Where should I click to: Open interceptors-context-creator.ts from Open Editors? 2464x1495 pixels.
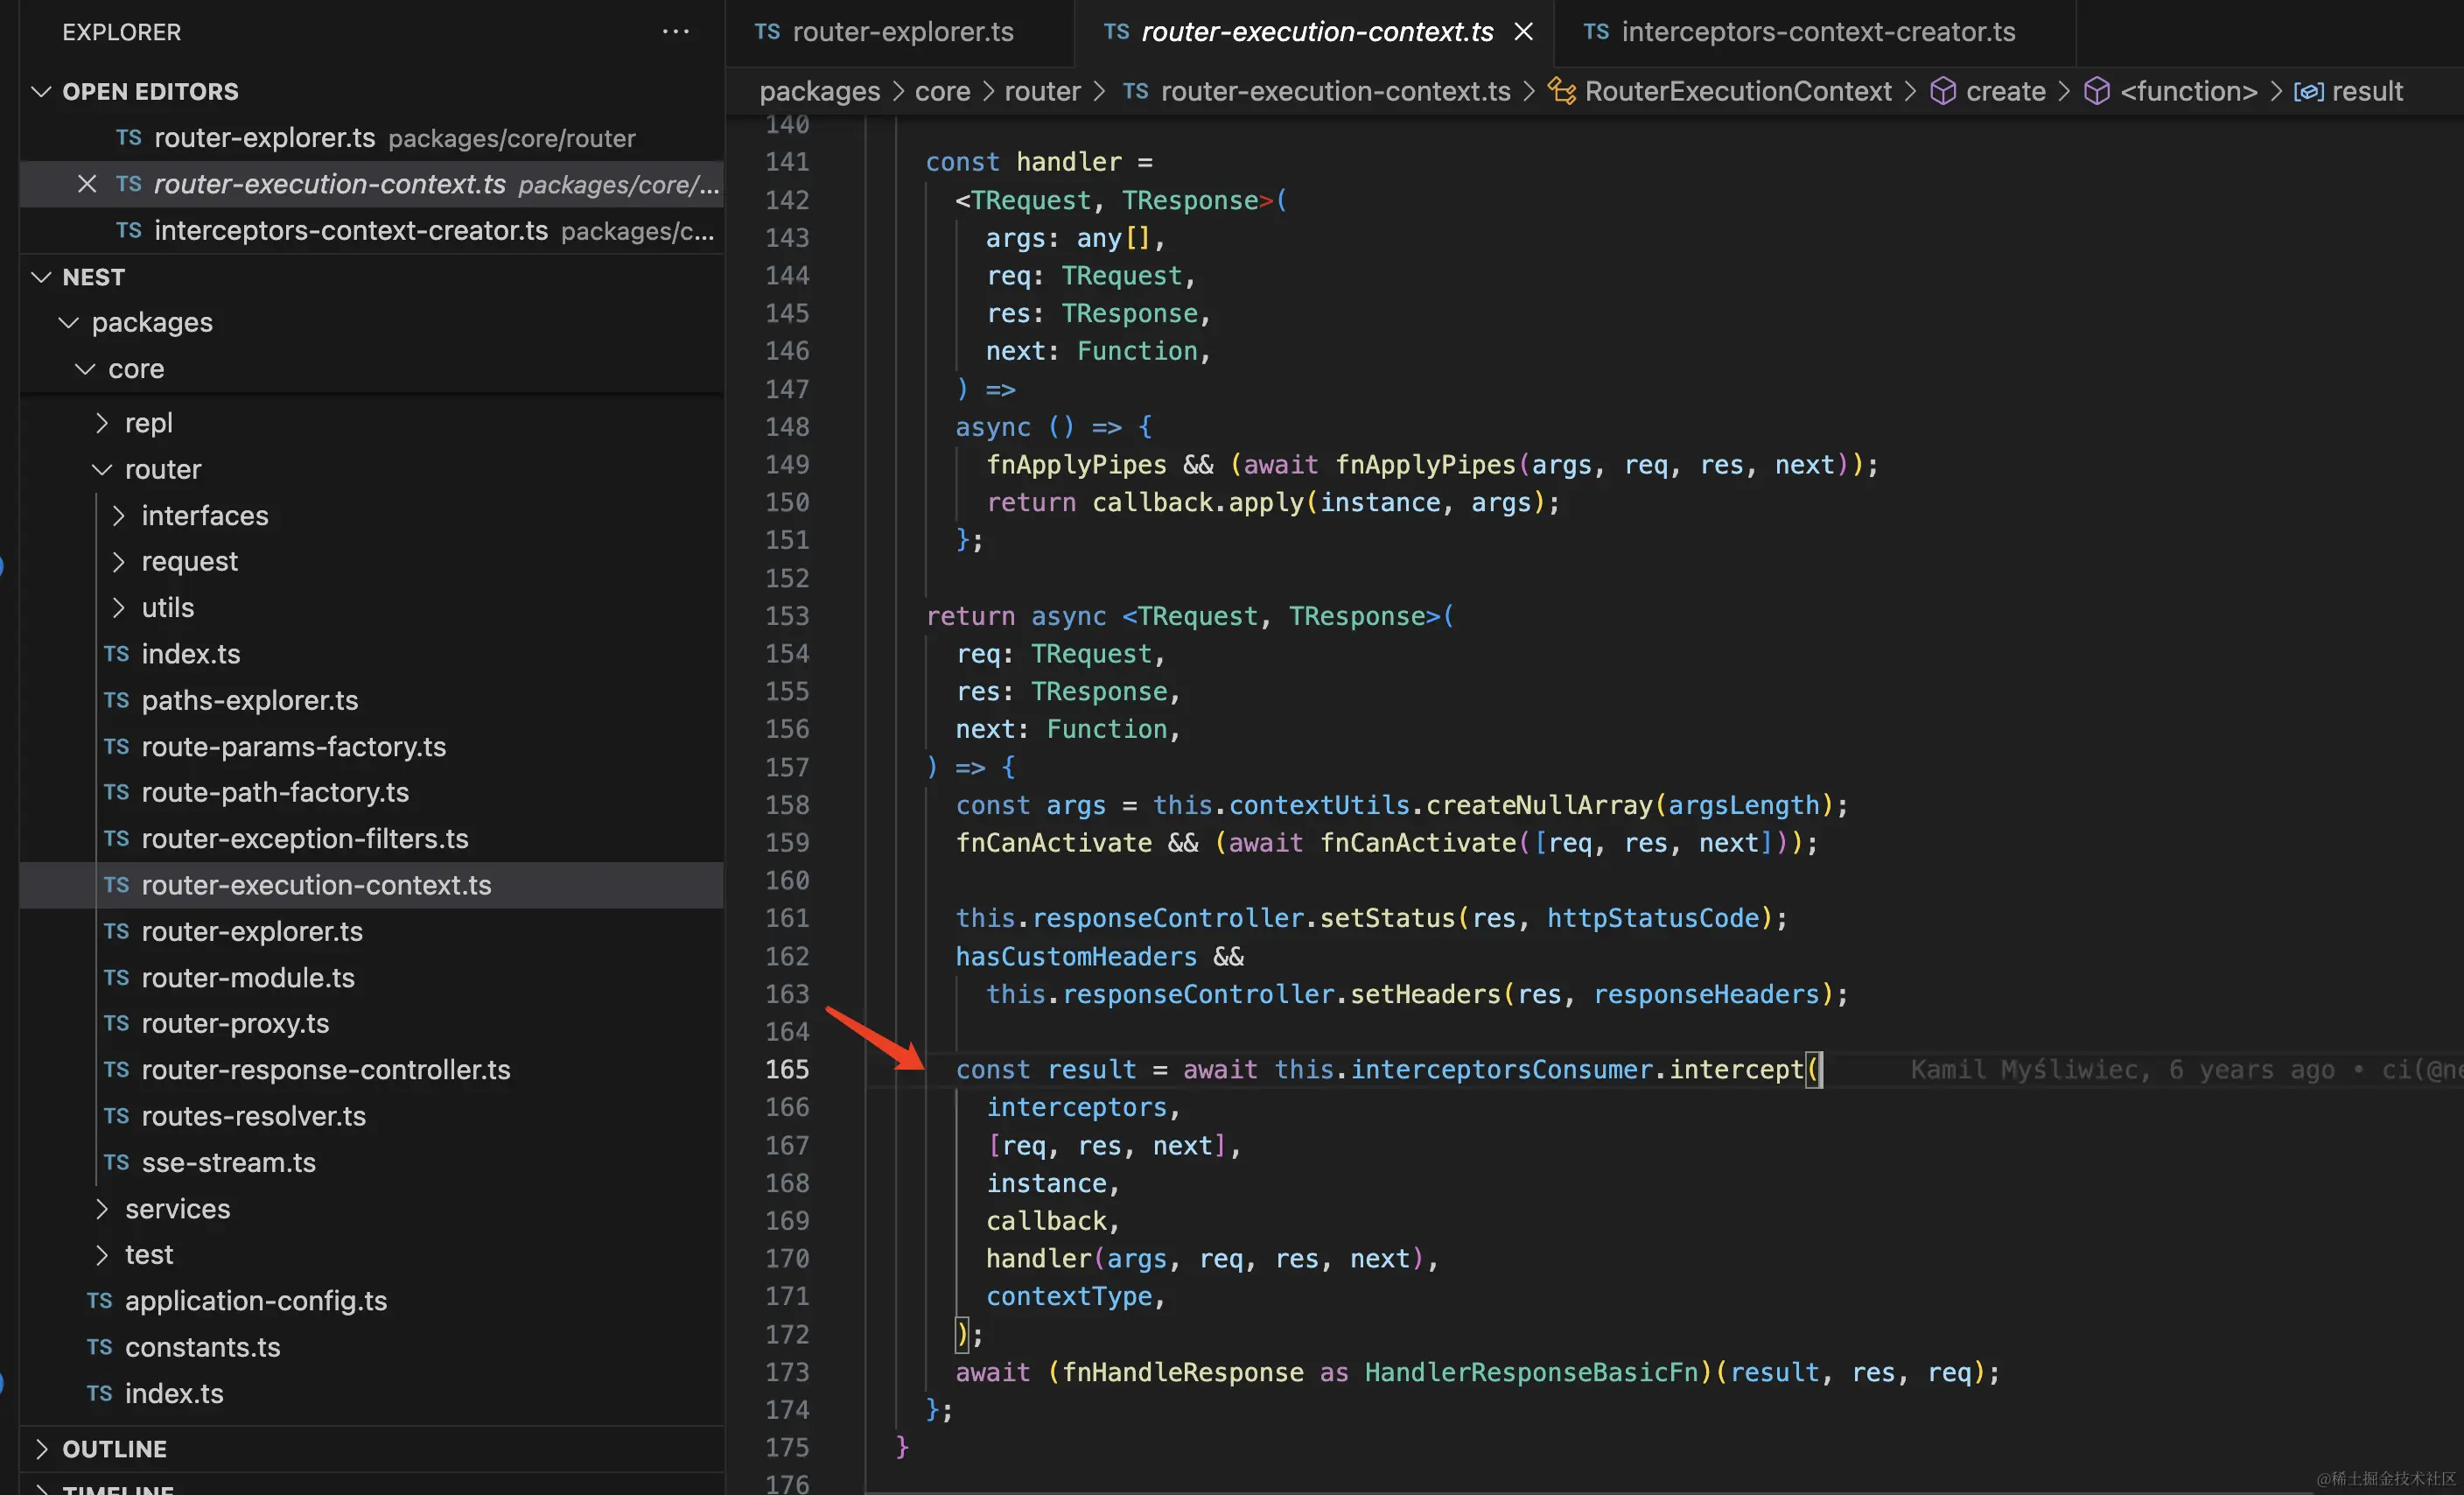pos(372,230)
